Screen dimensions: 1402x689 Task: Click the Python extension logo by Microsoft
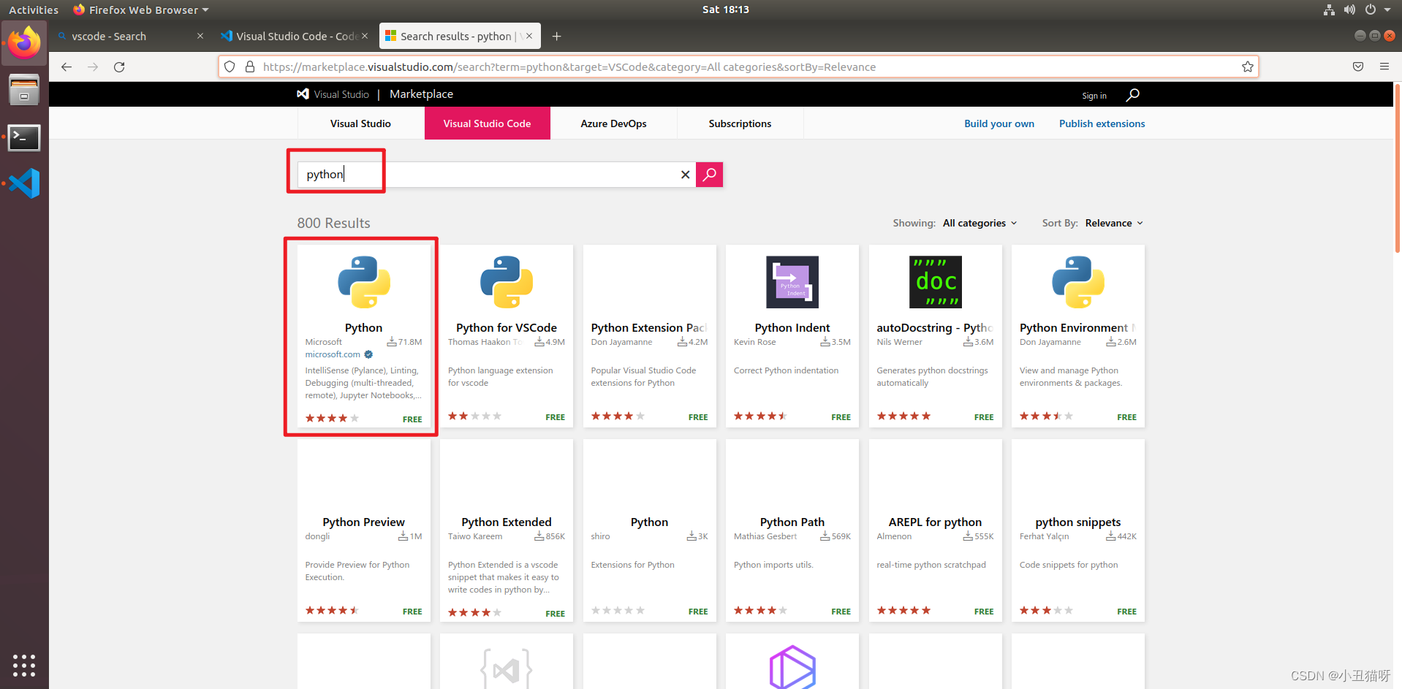tap(364, 282)
